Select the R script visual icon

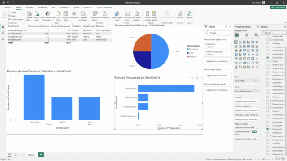pyautogui.click(x=257, y=59)
